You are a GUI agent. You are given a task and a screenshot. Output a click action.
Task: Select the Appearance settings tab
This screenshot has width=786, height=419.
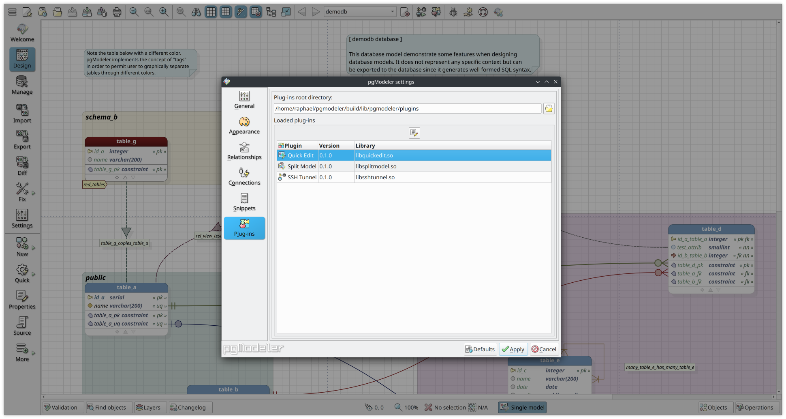click(x=244, y=125)
